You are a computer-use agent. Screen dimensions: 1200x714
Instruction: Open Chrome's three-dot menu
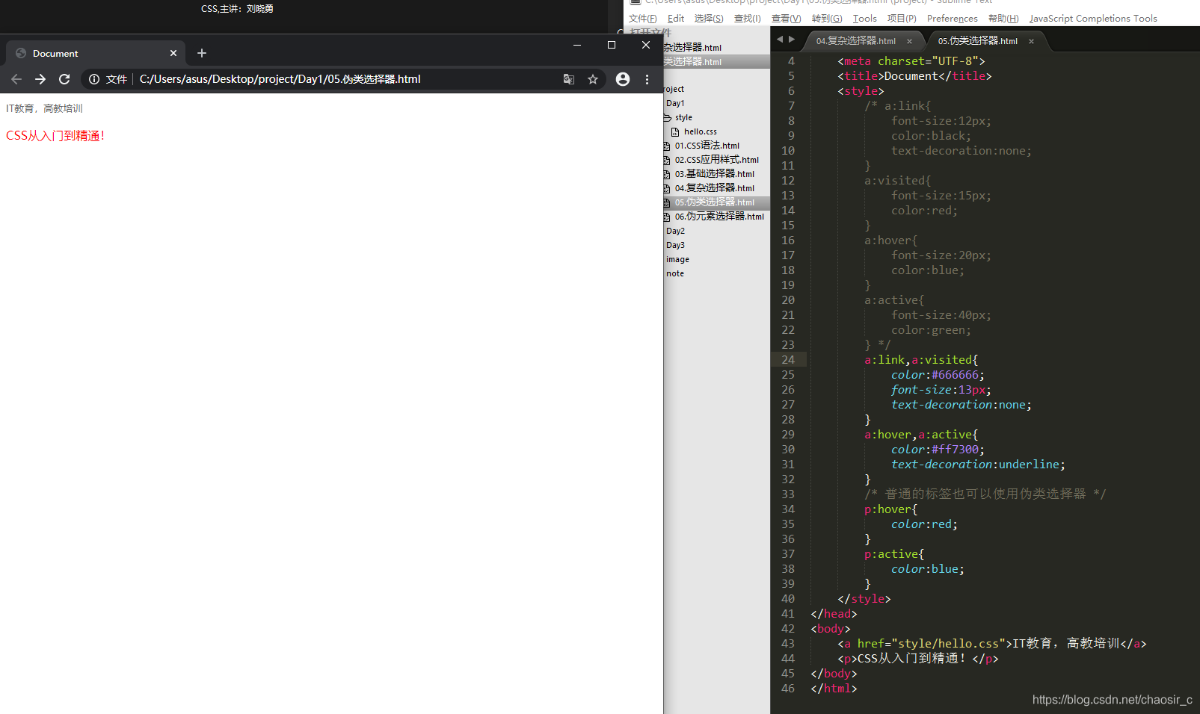647,79
